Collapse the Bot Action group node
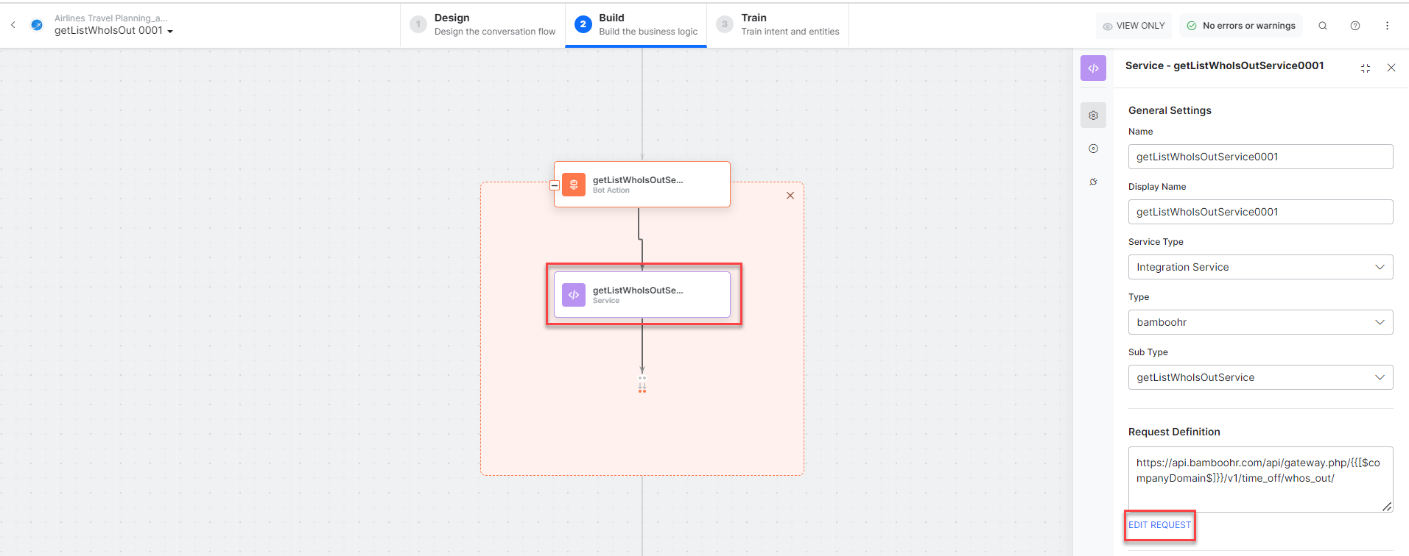This screenshot has width=1409, height=556. (x=555, y=185)
